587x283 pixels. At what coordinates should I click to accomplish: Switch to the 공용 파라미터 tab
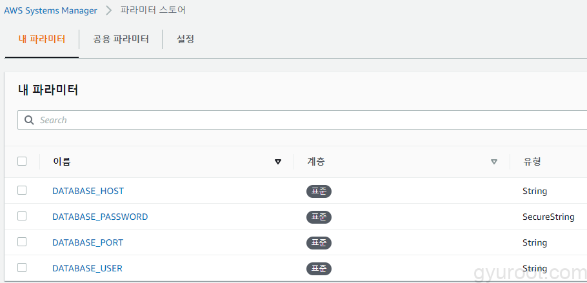click(121, 39)
